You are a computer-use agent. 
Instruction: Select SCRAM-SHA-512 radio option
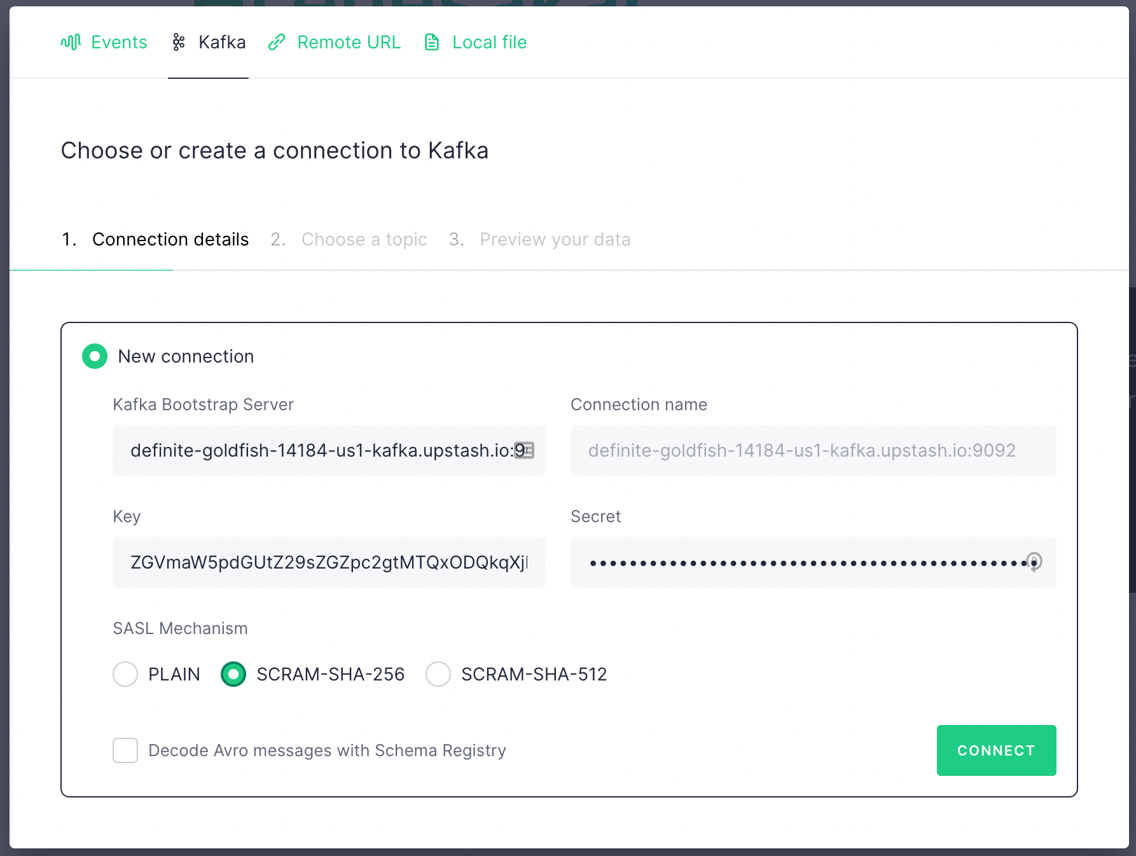pyautogui.click(x=438, y=674)
